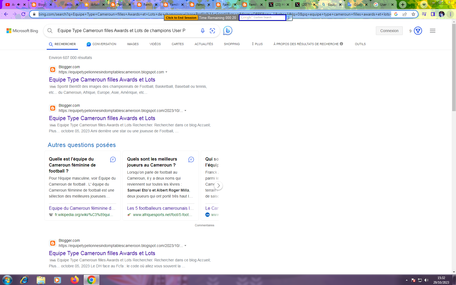Viewport: 456px width, 285px height.
Task: Click the magnifier icon in Bing search box
Action: (50, 31)
